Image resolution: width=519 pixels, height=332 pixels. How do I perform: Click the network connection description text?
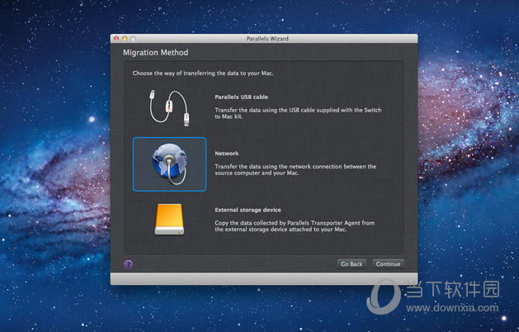click(295, 169)
